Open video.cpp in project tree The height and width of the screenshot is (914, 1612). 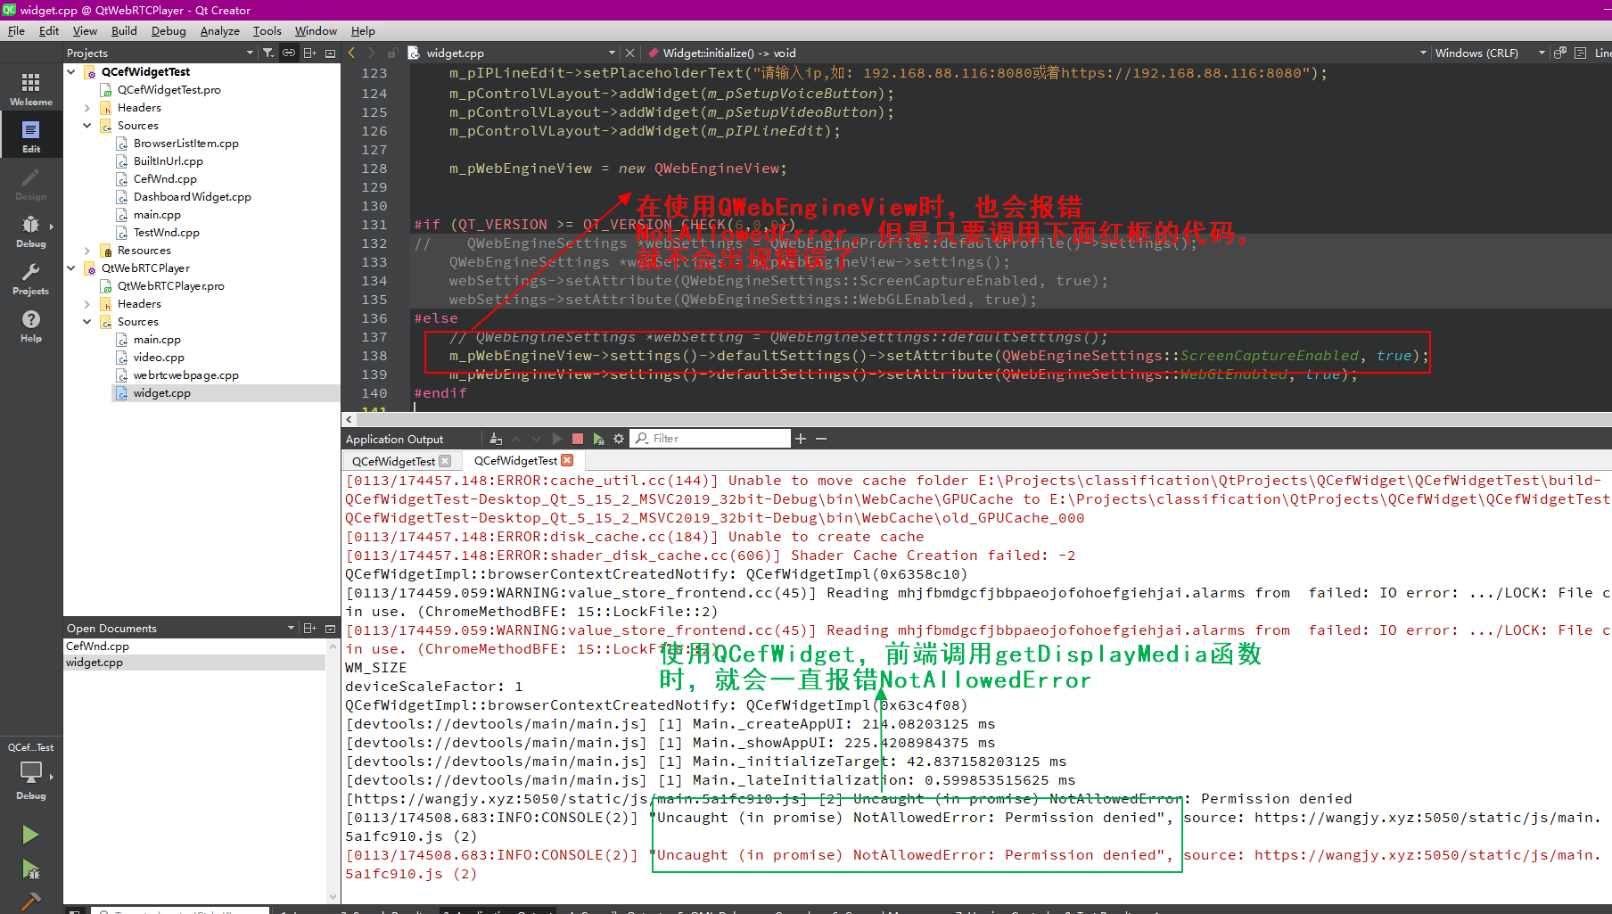click(x=159, y=357)
